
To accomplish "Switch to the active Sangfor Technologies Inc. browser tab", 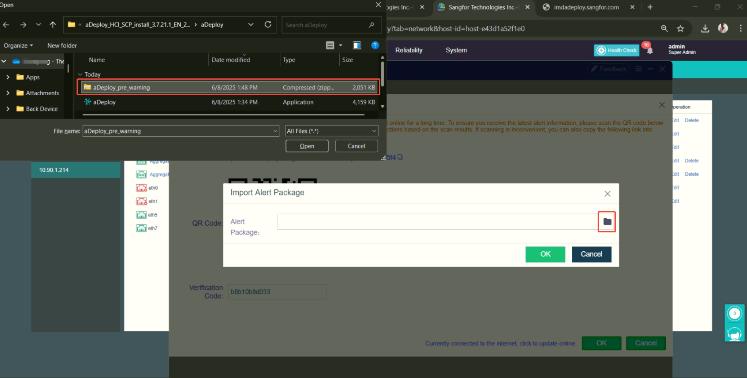I will [483, 7].
